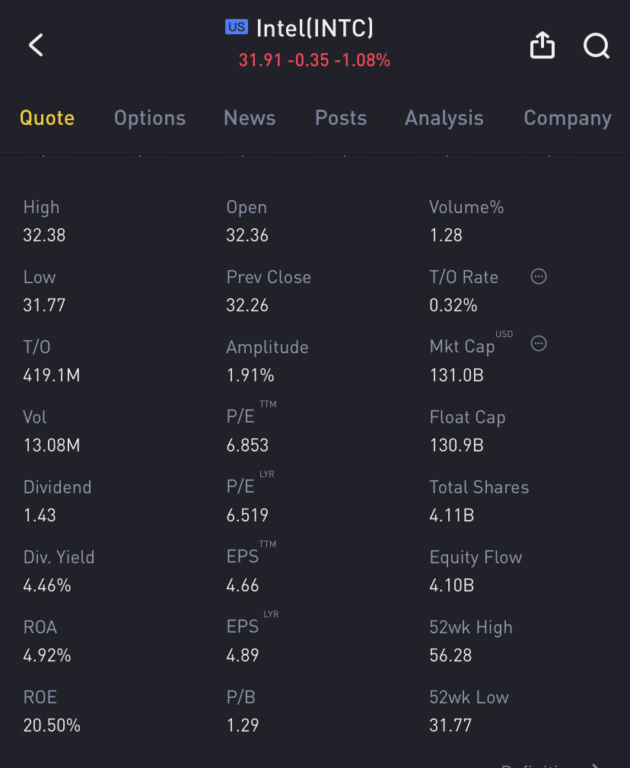Tap the search magnifier icon

click(597, 46)
